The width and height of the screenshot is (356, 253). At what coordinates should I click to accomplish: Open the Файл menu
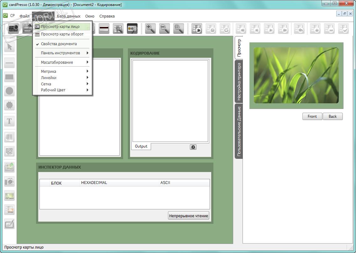(24, 16)
